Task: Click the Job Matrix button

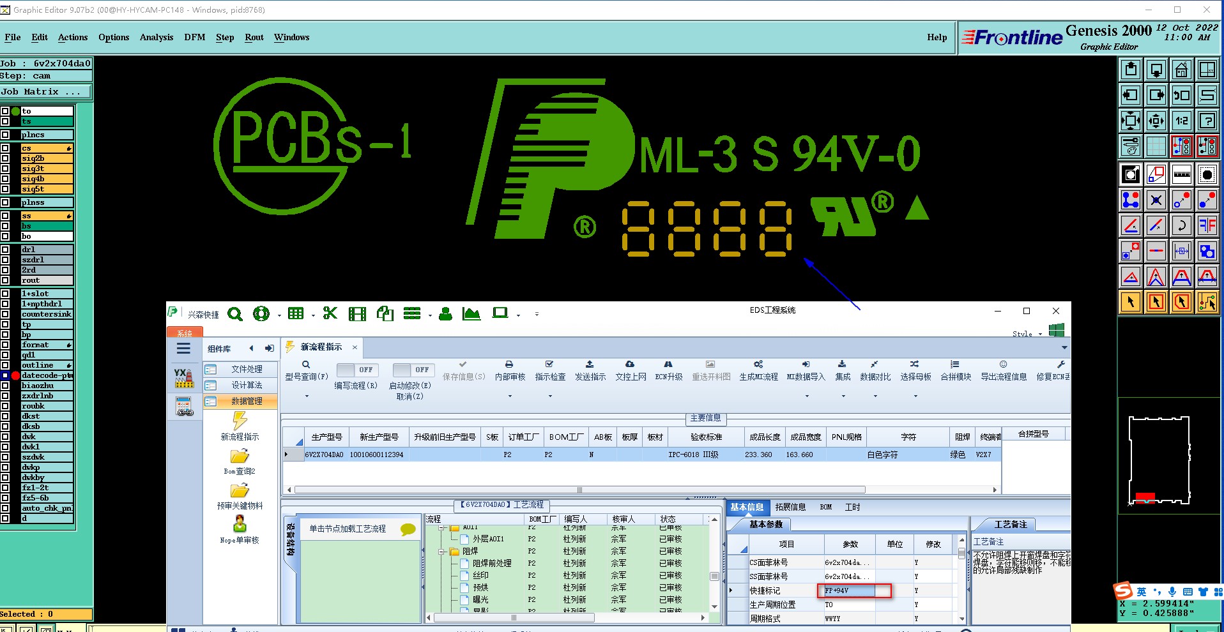Action: [x=45, y=92]
